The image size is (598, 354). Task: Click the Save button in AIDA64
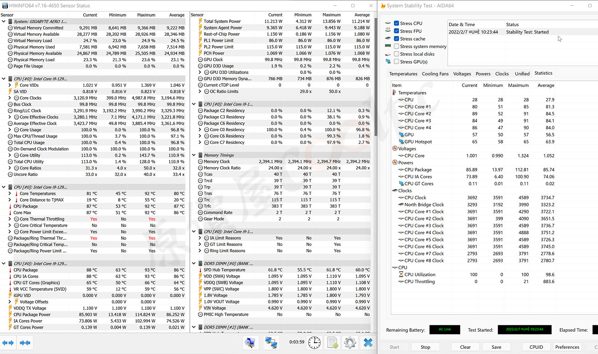coord(496,347)
